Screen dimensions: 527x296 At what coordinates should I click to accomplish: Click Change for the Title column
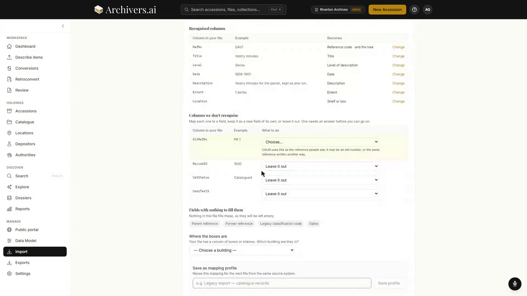(x=398, y=56)
